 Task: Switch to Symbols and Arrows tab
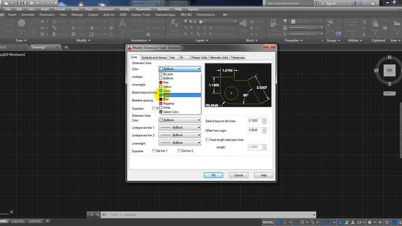click(154, 57)
